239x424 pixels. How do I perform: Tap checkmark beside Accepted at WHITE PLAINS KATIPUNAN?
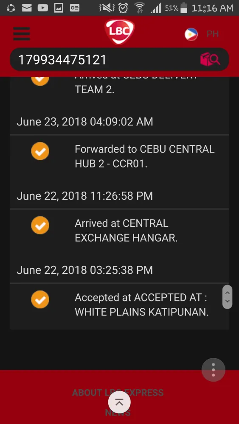click(x=40, y=299)
